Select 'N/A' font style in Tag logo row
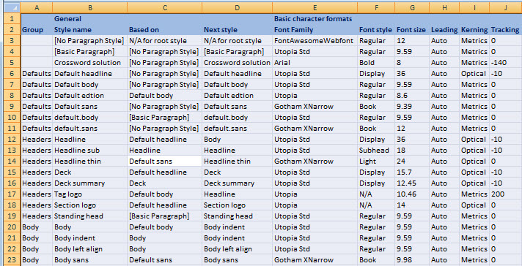522x266 pixels. pos(376,194)
